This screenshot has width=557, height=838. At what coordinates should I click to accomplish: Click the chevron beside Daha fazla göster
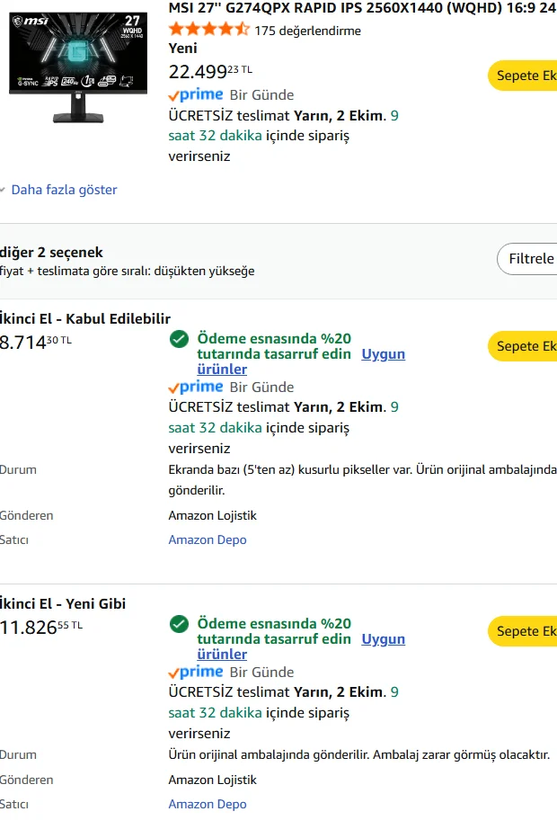pyautogui.click(x=4, y=190)
